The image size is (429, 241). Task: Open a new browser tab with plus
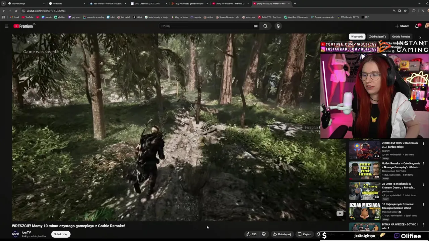tap(295, 3)
